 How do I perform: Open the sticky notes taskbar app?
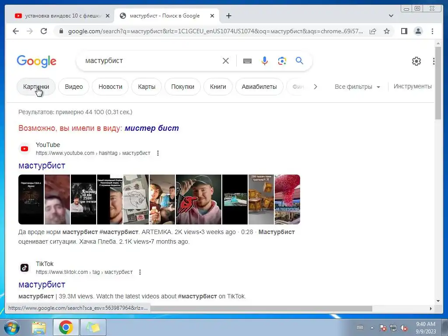pyautogui.click(x=93, y=327)
